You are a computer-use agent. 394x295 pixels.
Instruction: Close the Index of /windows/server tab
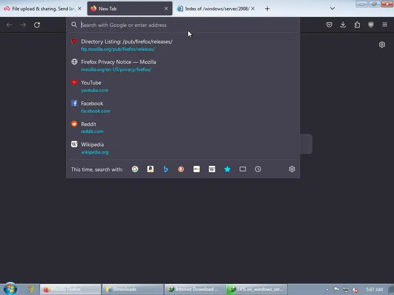[253, 8]
